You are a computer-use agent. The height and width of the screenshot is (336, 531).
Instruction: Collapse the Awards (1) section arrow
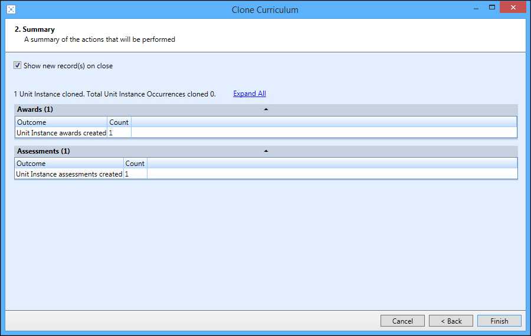[266, 109]
